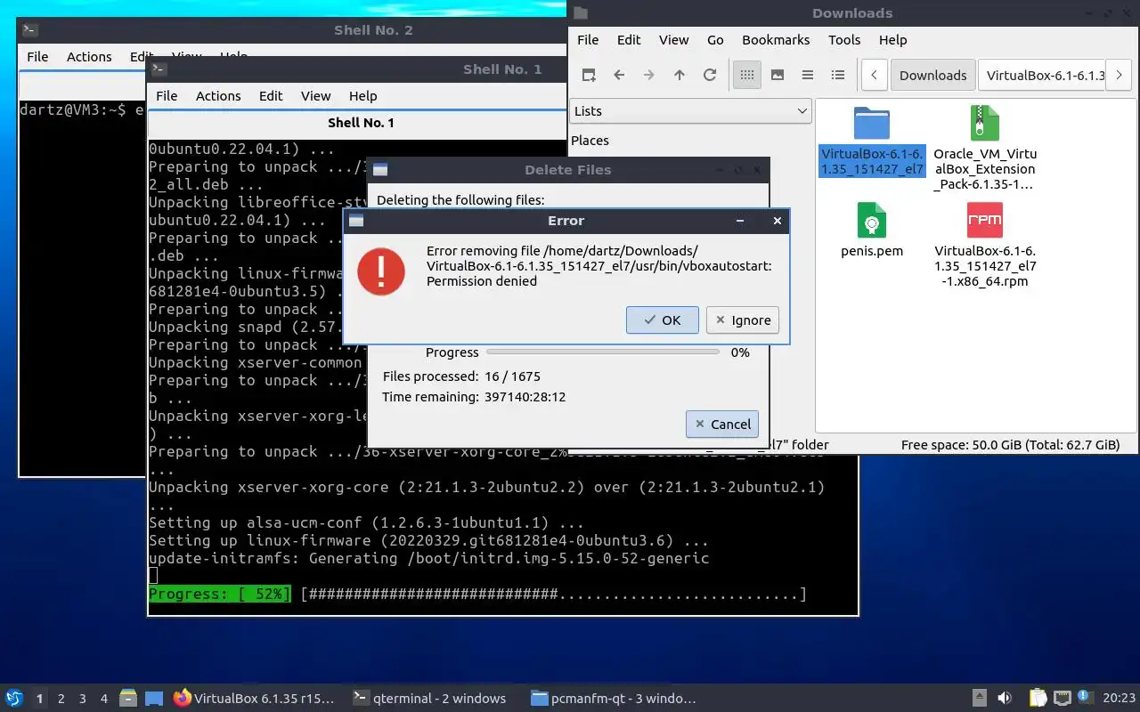
Task: Click the red error exclamation icon
Action: click(381, 271)
